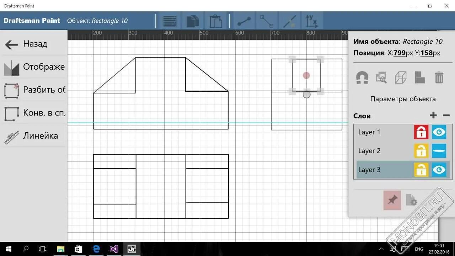Hide Layer 1 with its eye icon

pos(439,132)
